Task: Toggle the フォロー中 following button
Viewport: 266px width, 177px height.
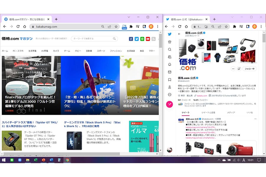Action: [x=249, y=69]
